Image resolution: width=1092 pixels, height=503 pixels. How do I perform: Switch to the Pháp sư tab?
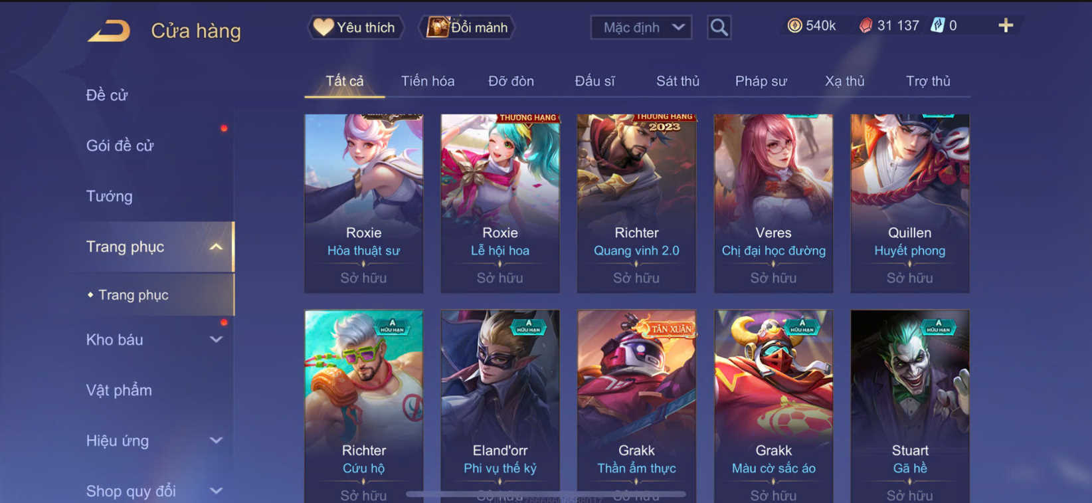(x=761, y=81)
